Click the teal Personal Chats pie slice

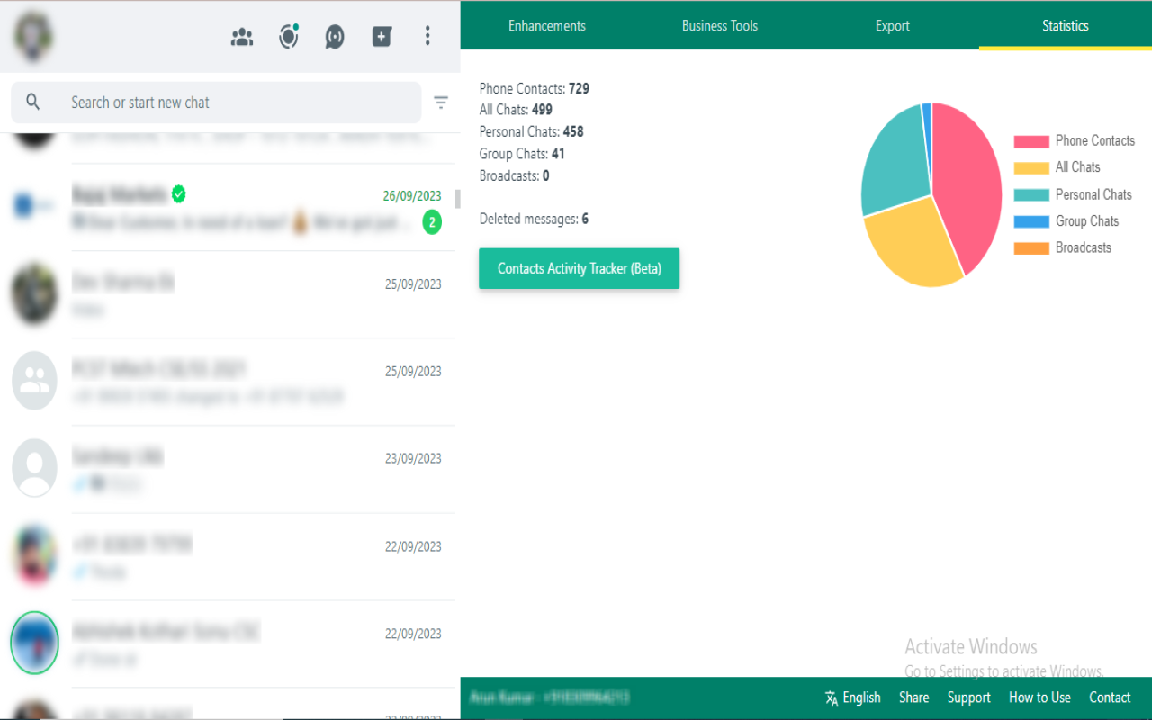(x=895, y=162)
